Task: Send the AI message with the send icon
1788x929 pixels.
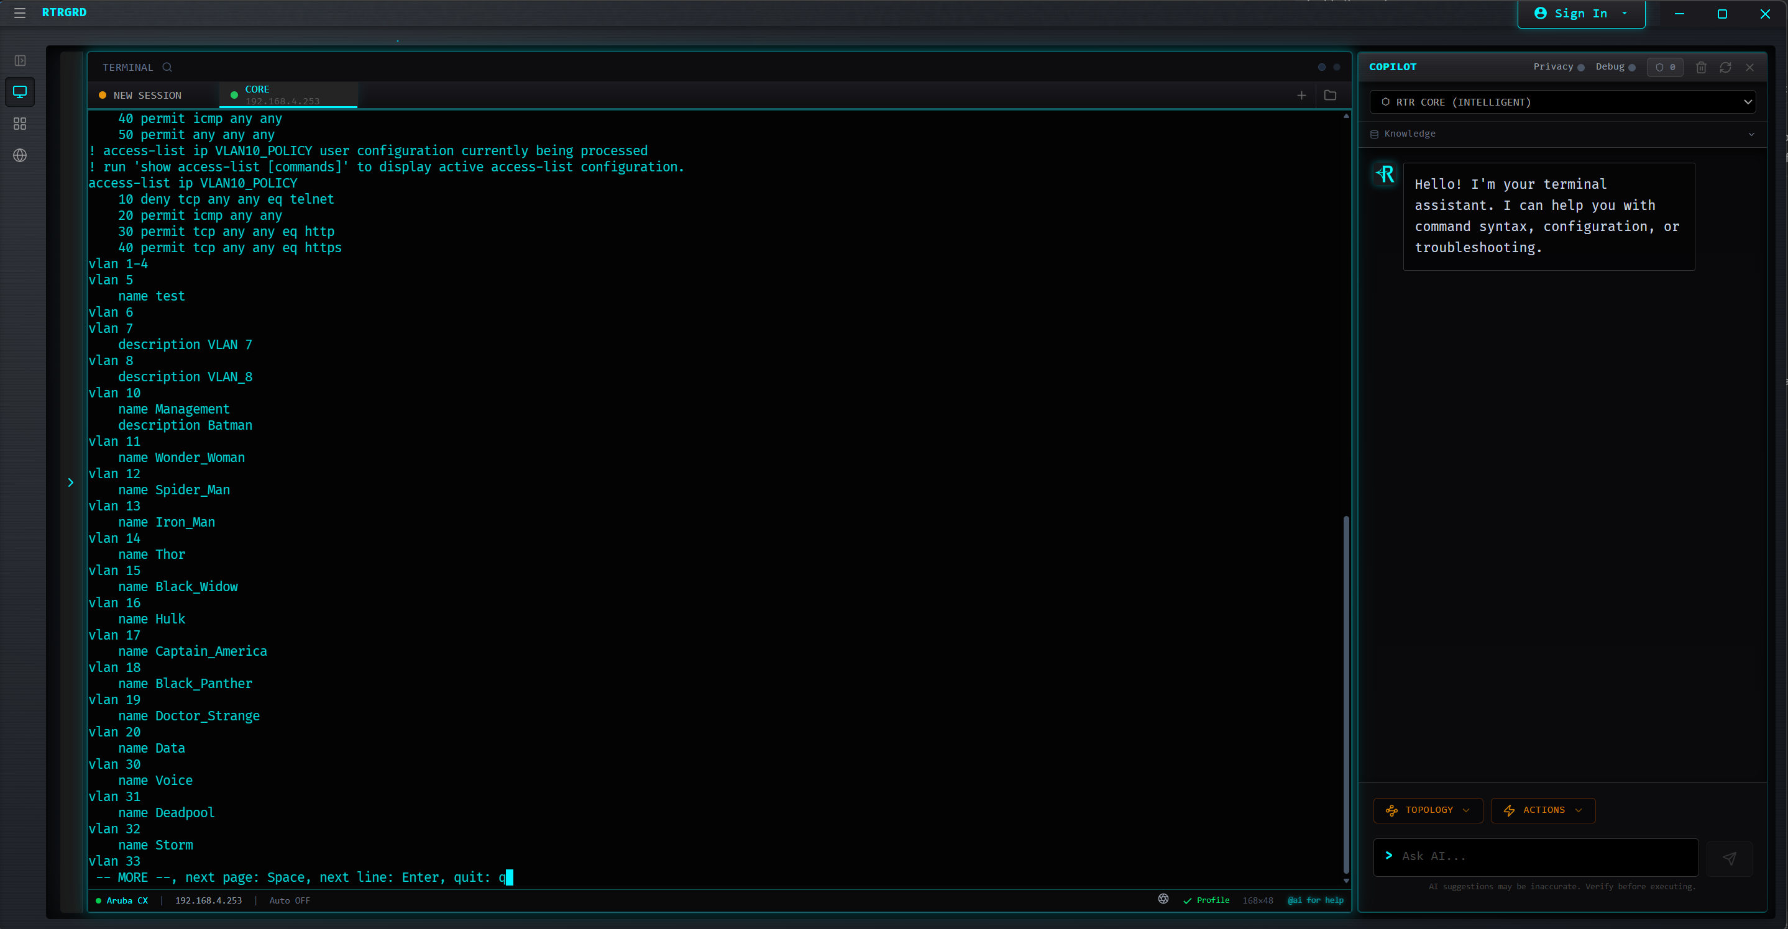Action: click(1730, 857)
